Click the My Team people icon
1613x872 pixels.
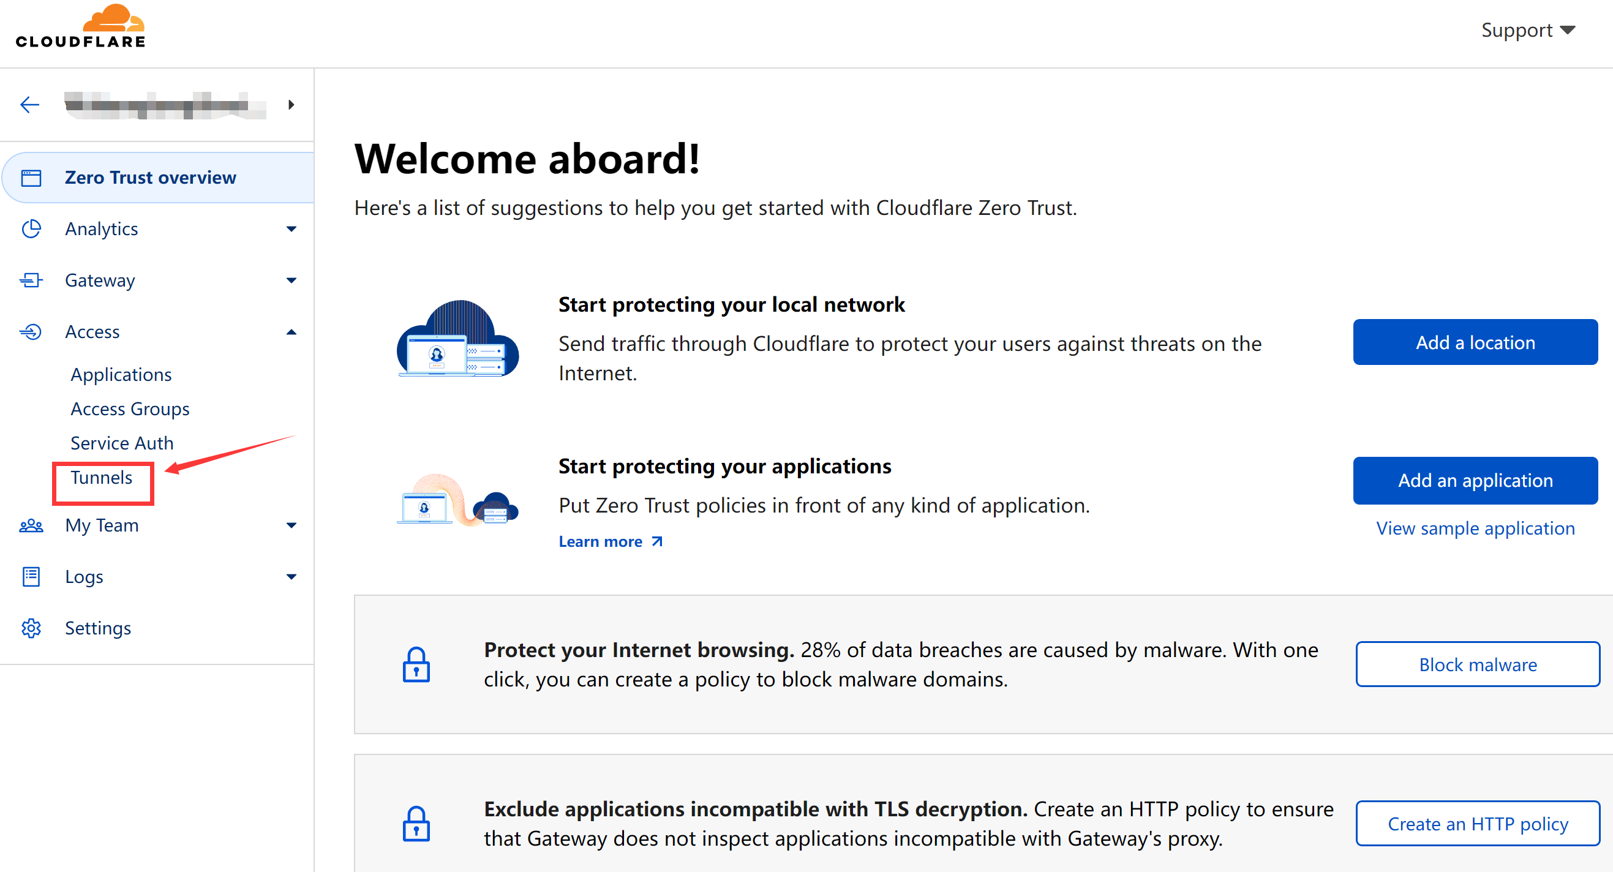click(31, 525)
